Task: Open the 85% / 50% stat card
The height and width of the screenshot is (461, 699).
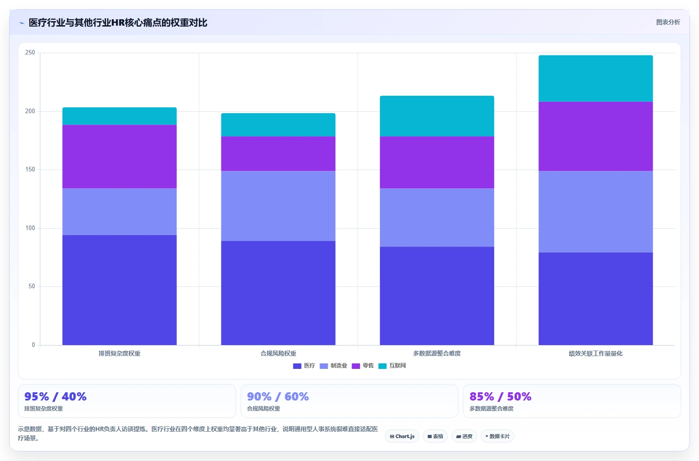Action: pos(572,401)
